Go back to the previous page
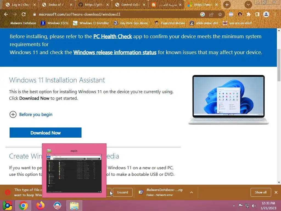 point(6,14)
